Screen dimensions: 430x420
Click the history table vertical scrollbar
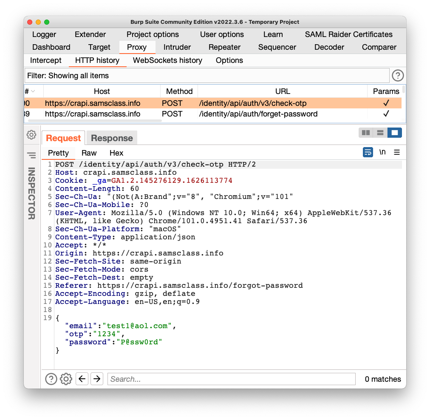(x=403, y=89)
